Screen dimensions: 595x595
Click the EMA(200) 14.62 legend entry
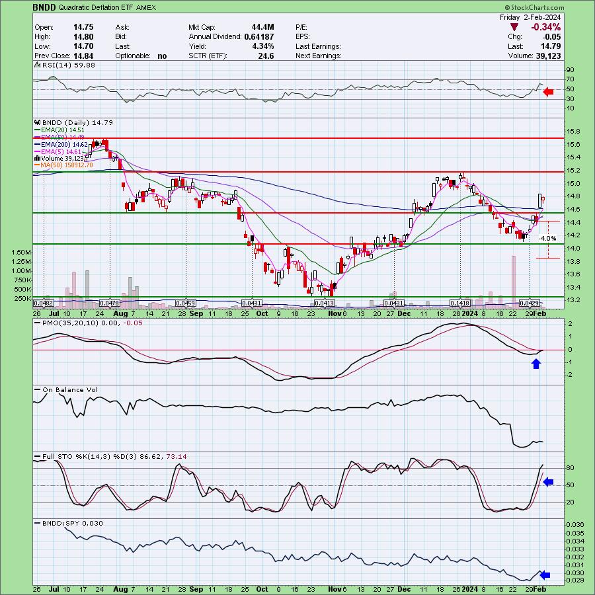click(x=61, y=145)
